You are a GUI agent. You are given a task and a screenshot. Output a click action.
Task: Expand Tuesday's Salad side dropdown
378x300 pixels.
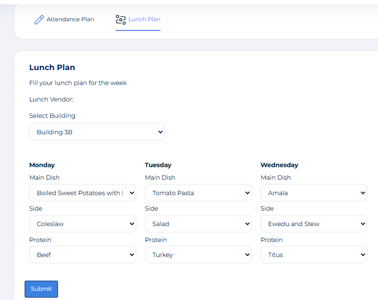pyautogui.click(x=198, y=224)
